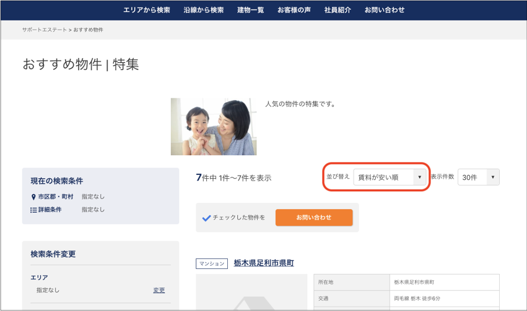Click the blue checkmark icon
Image resolution: width=527 pixels, height=311 pixels.
click(206, 218)
